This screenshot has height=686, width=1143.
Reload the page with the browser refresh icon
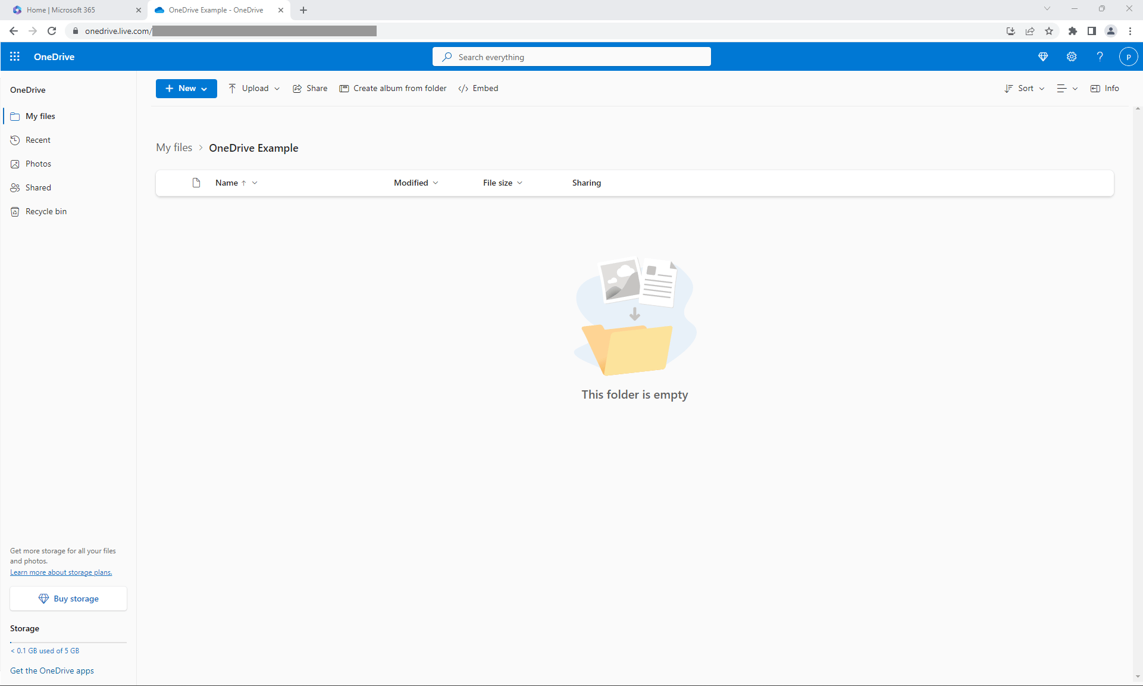pyautogui.click(x=52, y=31)
